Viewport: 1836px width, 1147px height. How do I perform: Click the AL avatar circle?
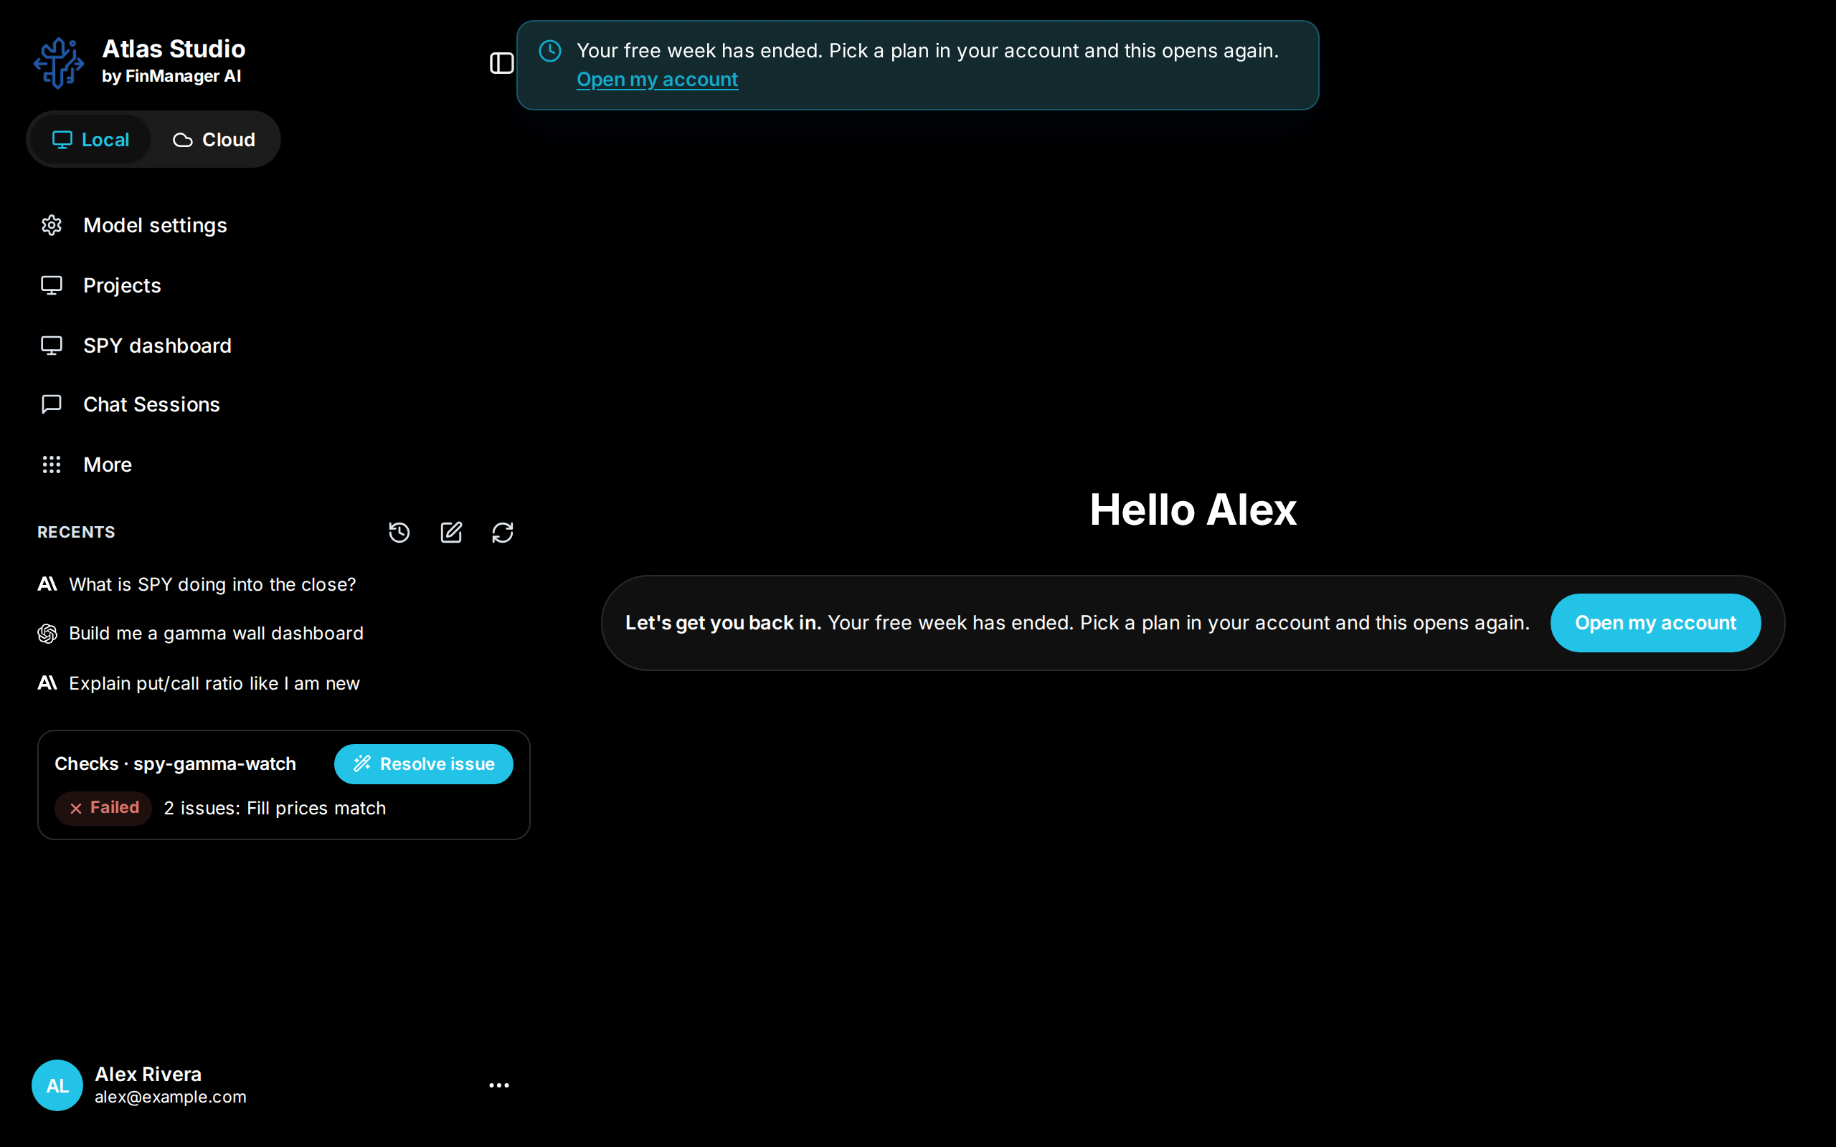57,1085
